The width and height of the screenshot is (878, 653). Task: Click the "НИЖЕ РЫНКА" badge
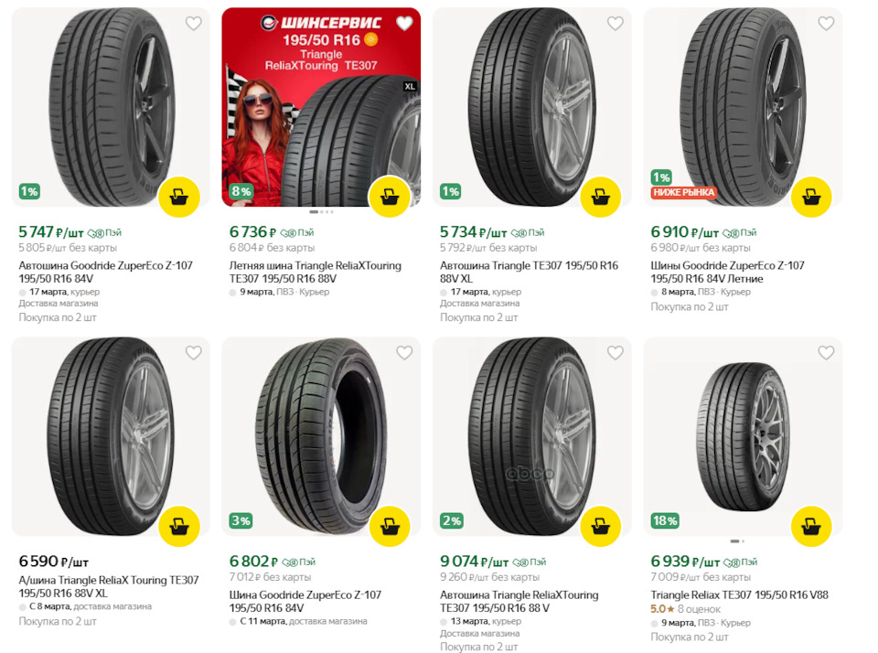click(x=683, y=193)
